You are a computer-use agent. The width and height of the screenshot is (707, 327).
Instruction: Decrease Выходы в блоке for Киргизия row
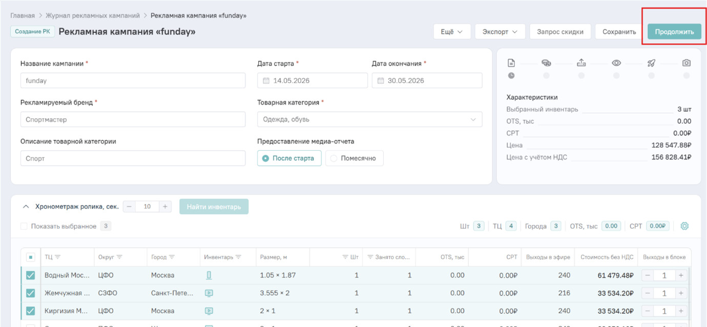tap(648, 311)
